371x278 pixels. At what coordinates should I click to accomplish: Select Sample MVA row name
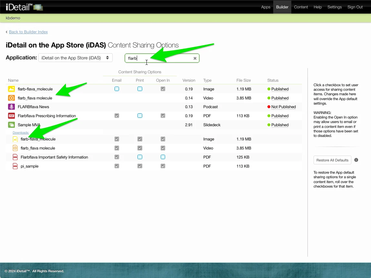(x=29, y=125)
